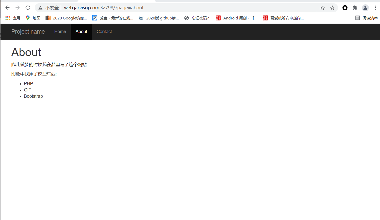
Task: Open the 阅读清单 reading list
Action: tap(367, 18)
